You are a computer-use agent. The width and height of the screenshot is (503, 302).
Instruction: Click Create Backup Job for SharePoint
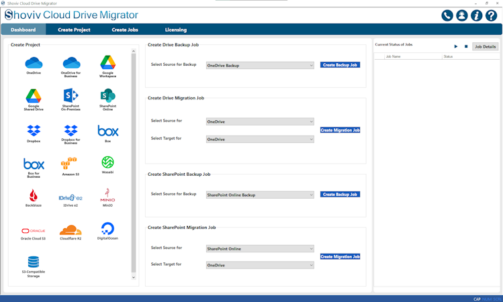coord(340,194)
